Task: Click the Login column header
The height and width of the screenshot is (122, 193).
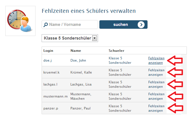Action: tap(48, 51)
